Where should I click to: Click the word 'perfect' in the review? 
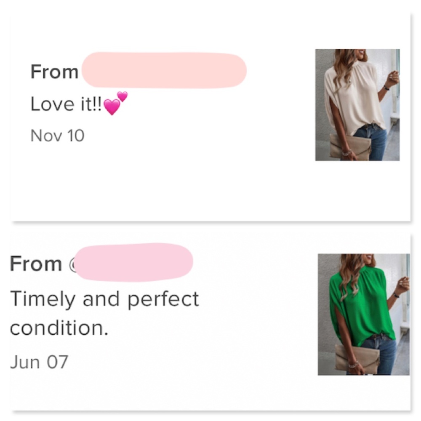[163, 299]
